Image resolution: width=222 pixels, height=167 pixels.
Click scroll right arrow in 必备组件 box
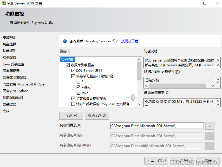213,85
